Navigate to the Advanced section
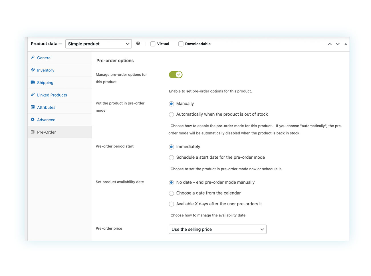The height and width of the screenshot is (276, 371). [46, 120]
